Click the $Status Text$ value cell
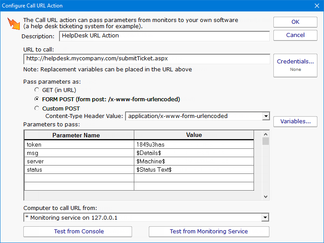Image resolution: width=324 pixels, height=243 pixels. (x=194, y=169)
